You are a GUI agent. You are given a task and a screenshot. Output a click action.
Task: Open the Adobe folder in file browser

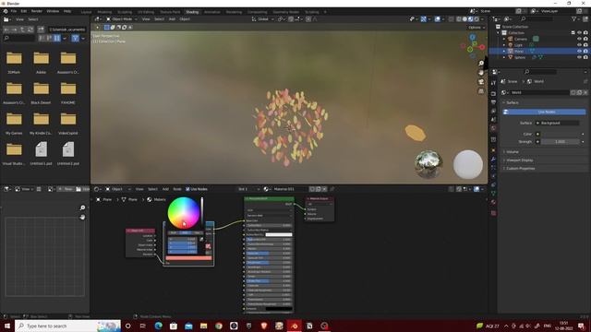(41, 62)
